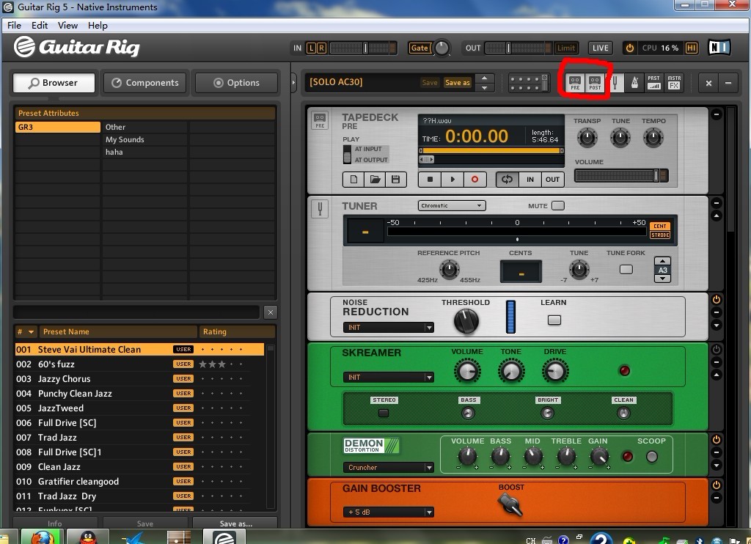The height and width of the screenshot is (544, 751).
Task: Click the Guitar Rig logo
Action: click(77, 47)
